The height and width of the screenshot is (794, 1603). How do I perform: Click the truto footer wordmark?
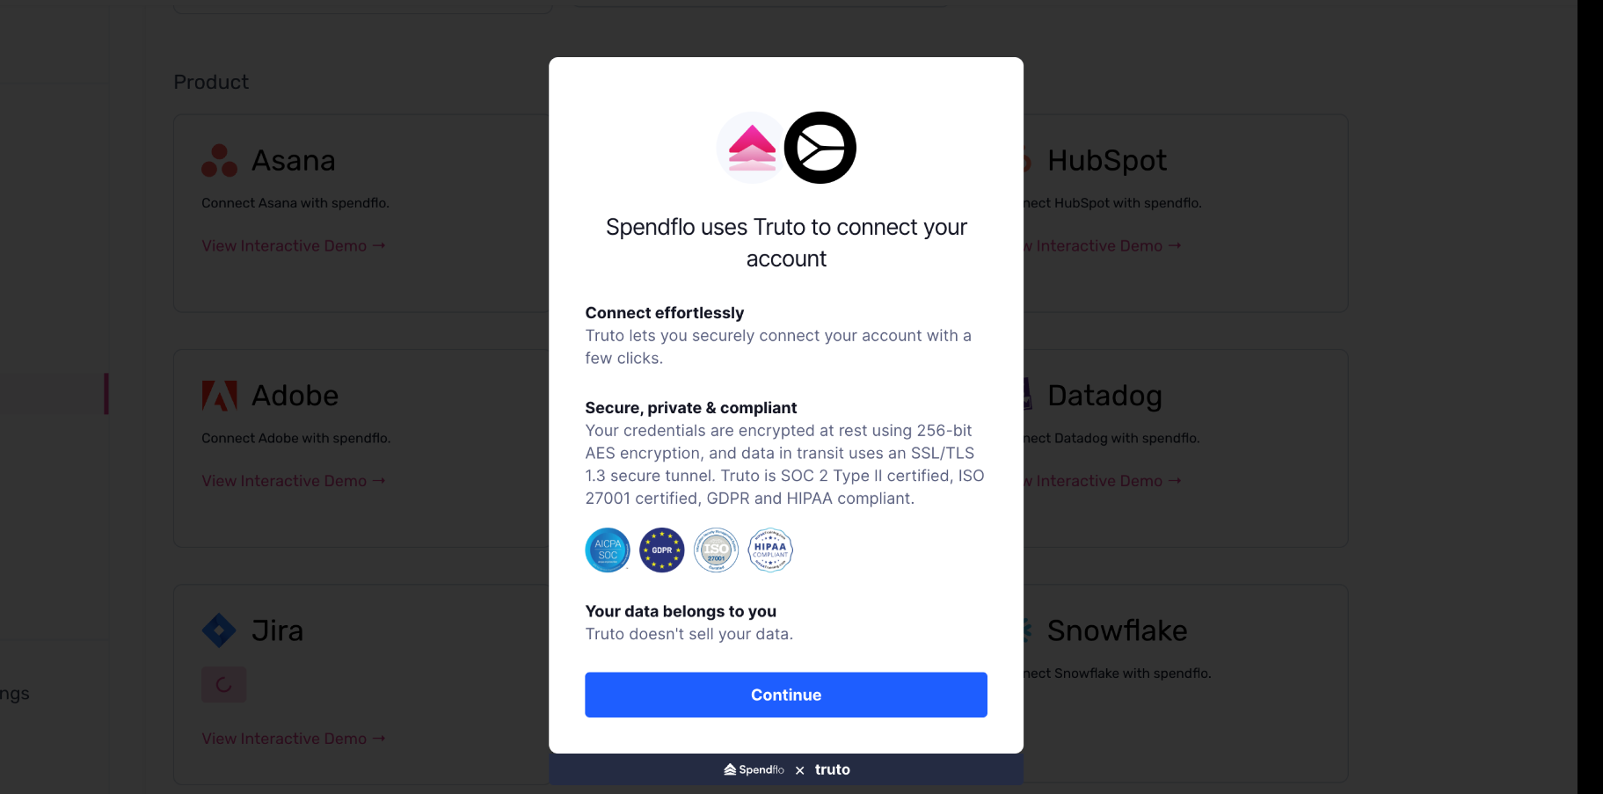click(832, 769)
